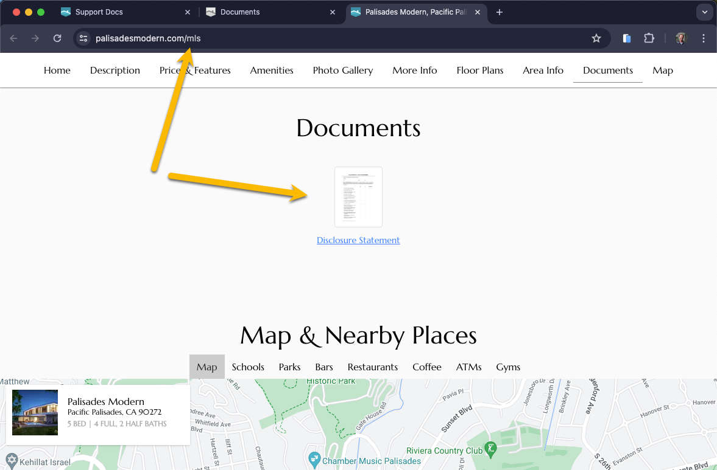
Task: Expand the tab search dropdown
Action: point(705,12)
